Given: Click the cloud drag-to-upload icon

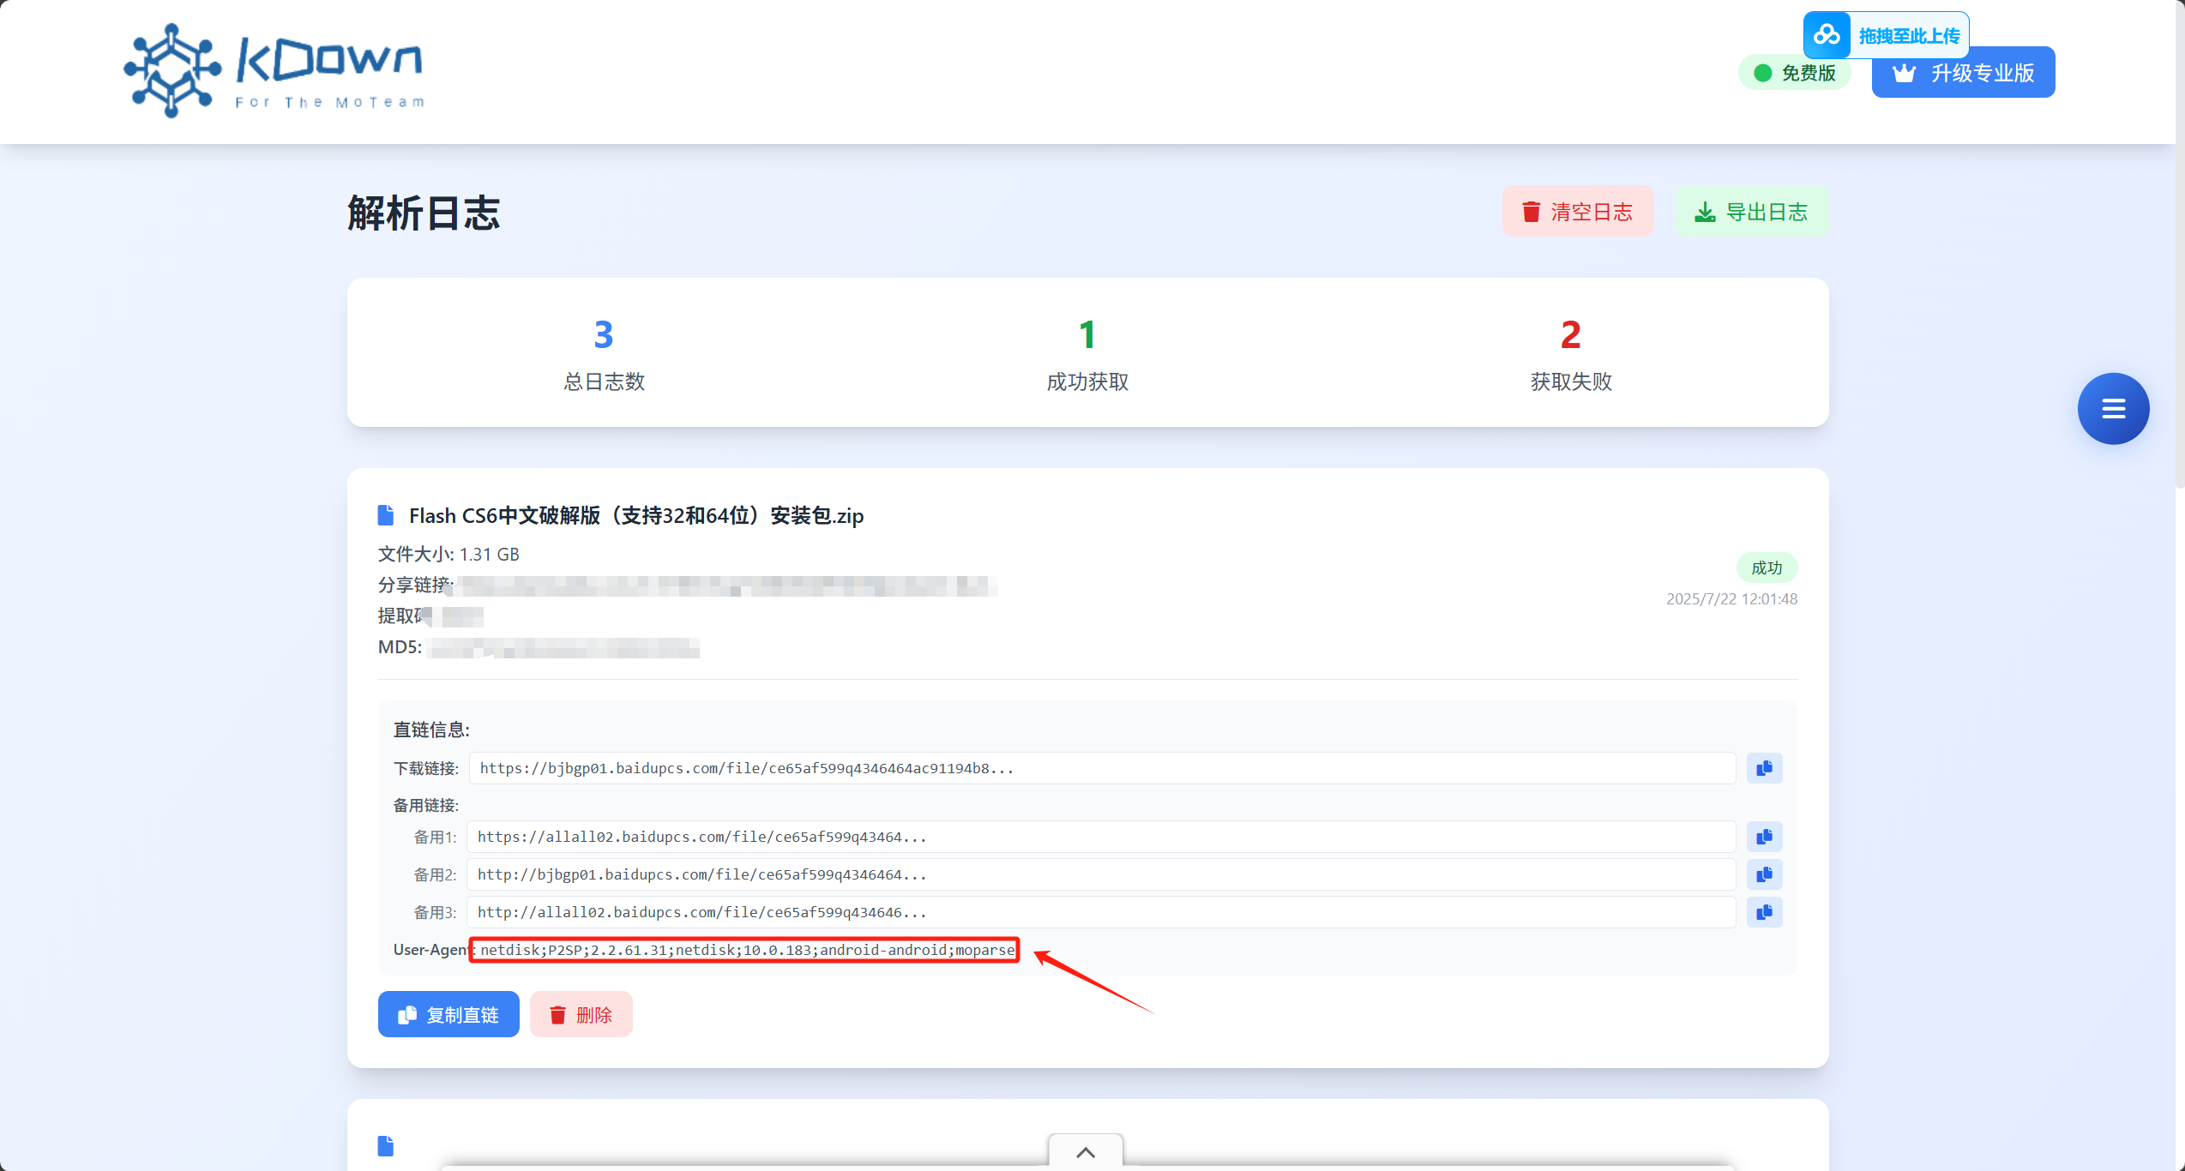Looking at the screenshot, I should [1827, 35].
